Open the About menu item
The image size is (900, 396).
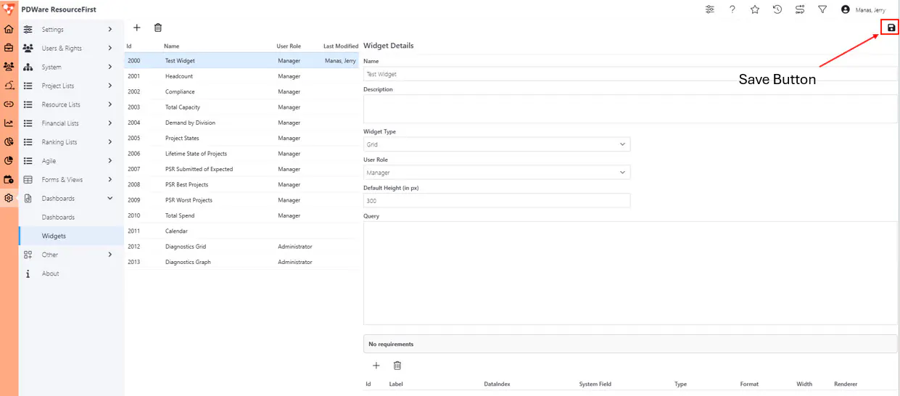pyautogui.click(x=71, y=273)
